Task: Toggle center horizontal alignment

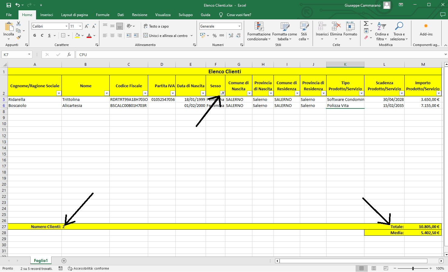Action: (112, 35)
